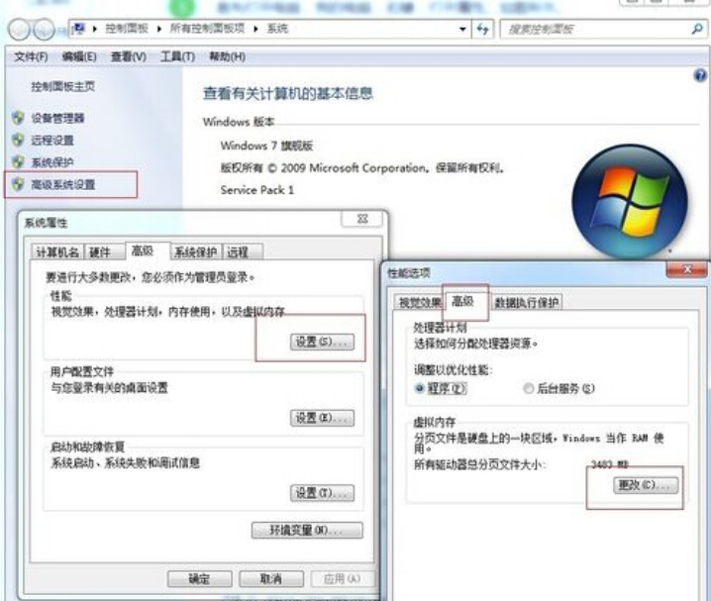Click the 'Windows 7 旗舰版' text
The image size is (711, 601).
point(266,146)
